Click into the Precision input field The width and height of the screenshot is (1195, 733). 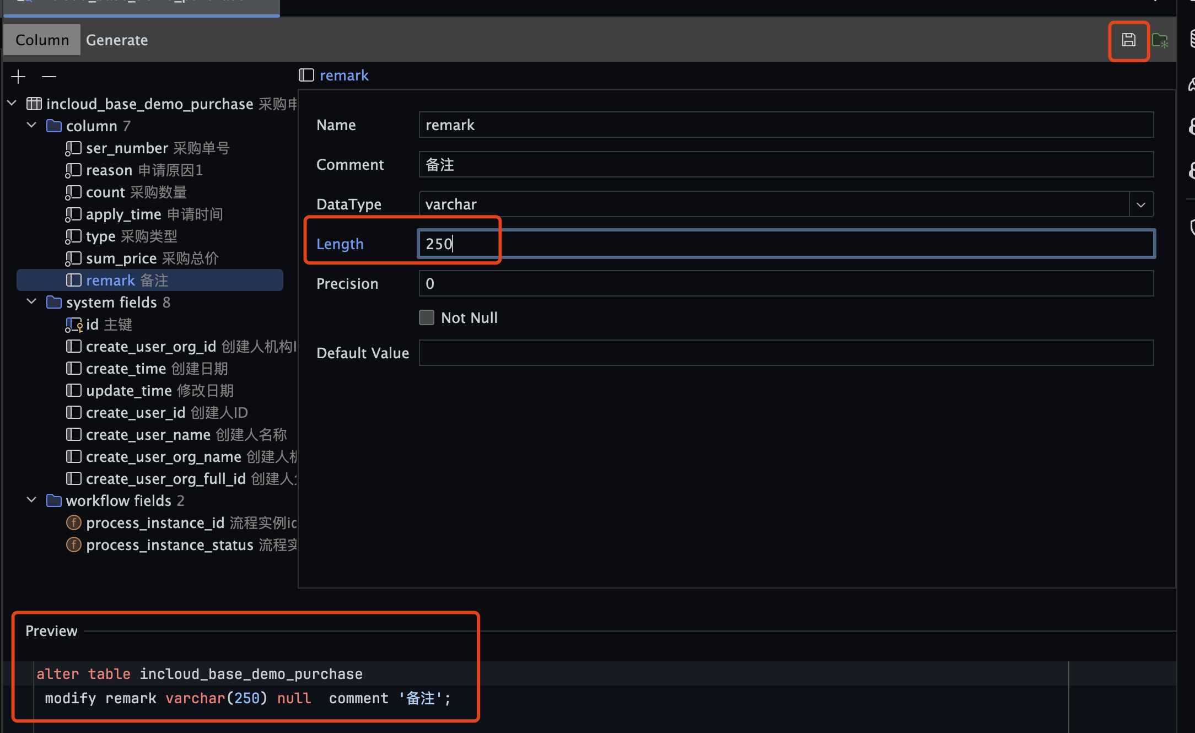click(785, 284)
